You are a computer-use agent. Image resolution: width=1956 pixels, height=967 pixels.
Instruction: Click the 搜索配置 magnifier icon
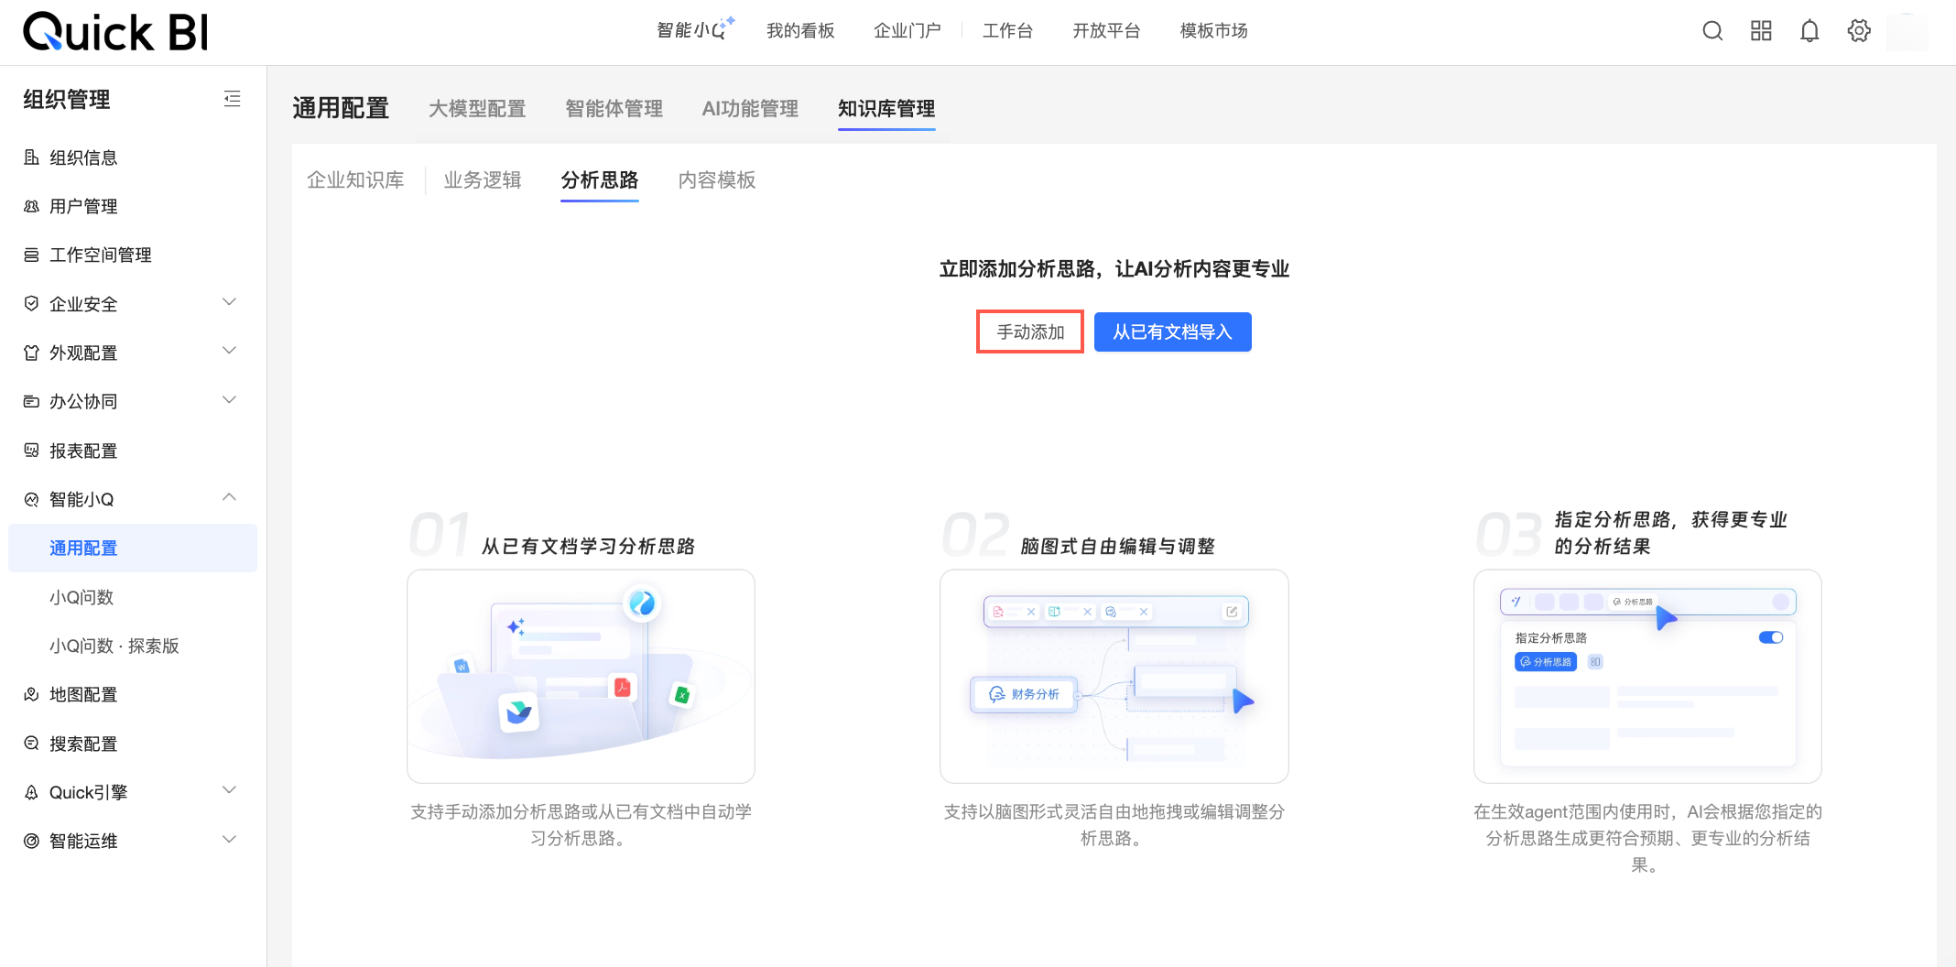tap(31, 744)
